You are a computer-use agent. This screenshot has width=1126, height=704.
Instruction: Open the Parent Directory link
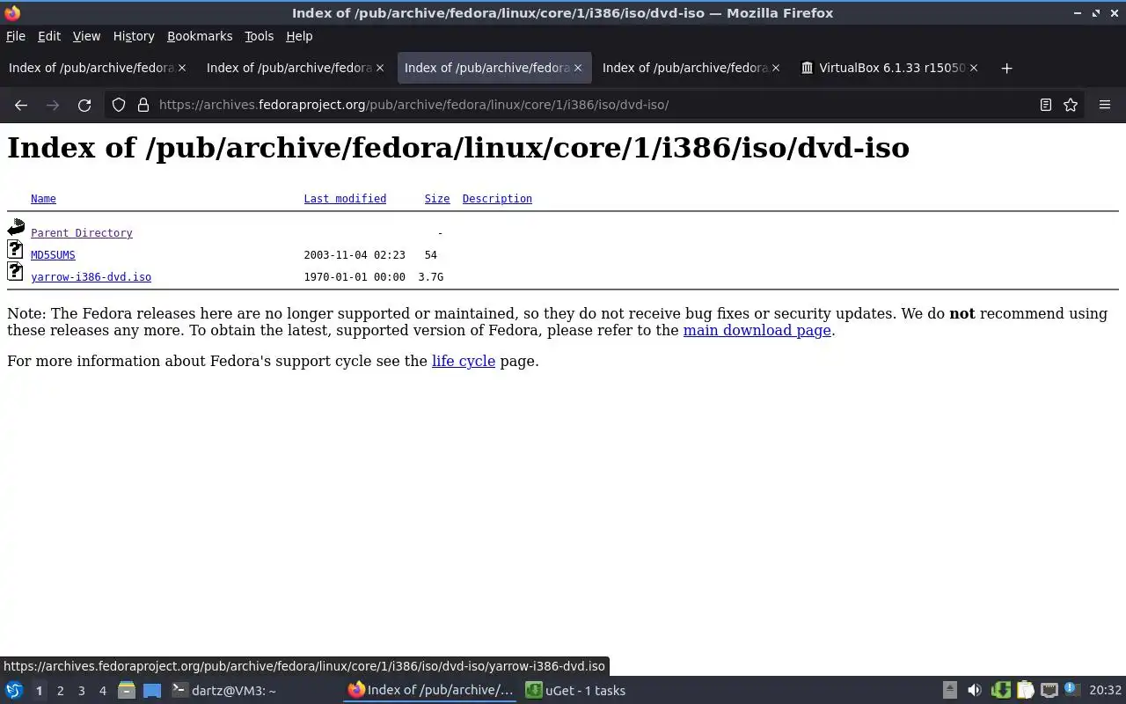pos(82,233)
